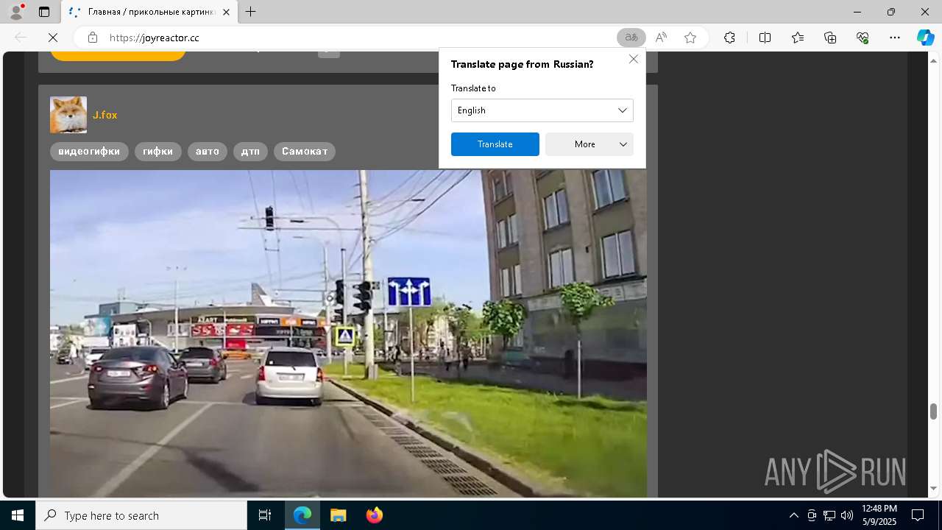
Task: Show hidden system tray icons
Action: (793, 515)
